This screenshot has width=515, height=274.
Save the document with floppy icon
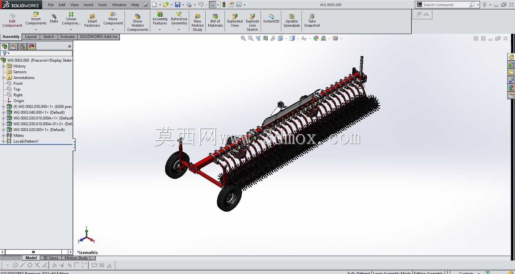click(x=177, y=5)
